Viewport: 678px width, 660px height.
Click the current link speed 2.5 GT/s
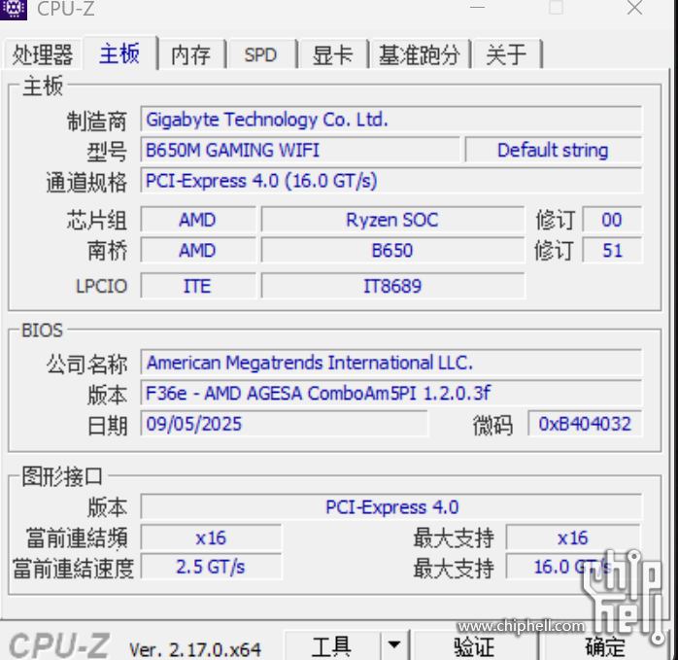point(211,567)
